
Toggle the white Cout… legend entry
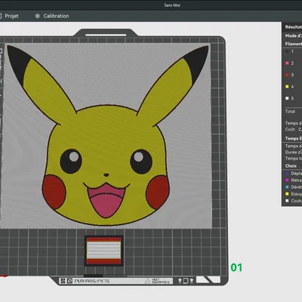coord(293,201)
